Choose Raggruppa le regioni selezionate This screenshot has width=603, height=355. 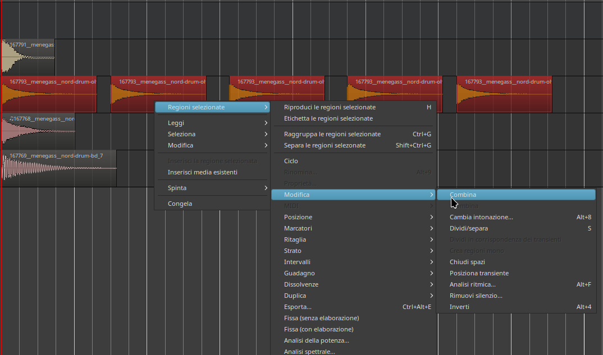click(332, 134)
